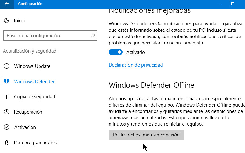Viewport: 245px width, 153px height.
Task: Maximize the Configuración window
Action: point(233,4)
